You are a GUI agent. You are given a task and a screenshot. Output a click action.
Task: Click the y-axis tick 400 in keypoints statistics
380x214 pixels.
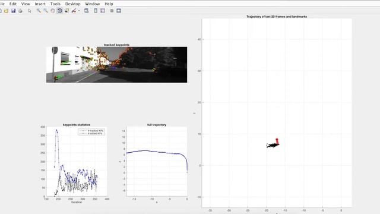[x=43, y=127]
